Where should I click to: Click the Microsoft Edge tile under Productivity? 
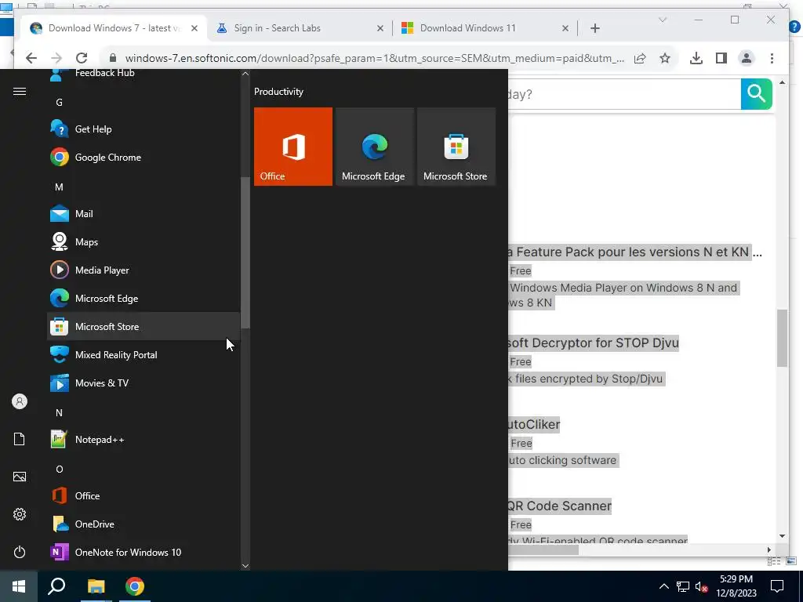[x=374, y=147]
